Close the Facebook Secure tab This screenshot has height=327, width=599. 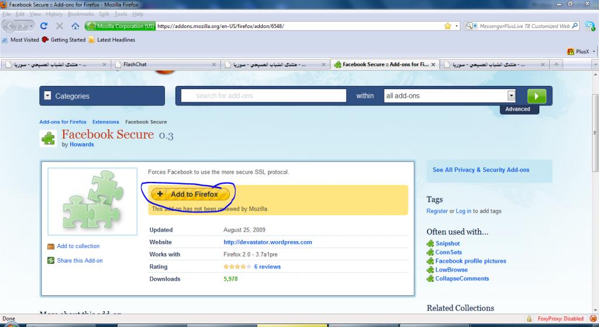(x=433, y=64)
